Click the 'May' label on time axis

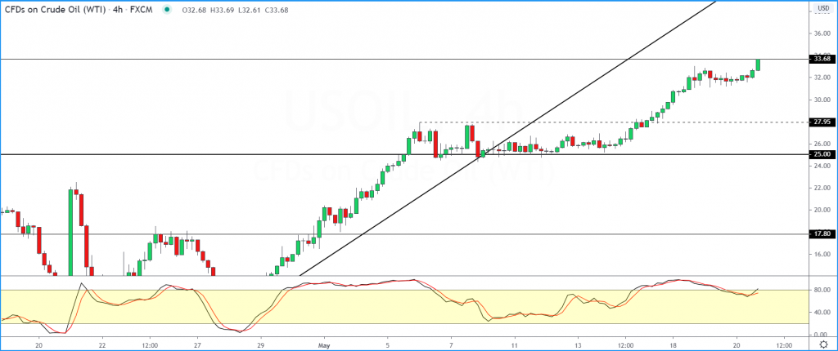[325, 344]
